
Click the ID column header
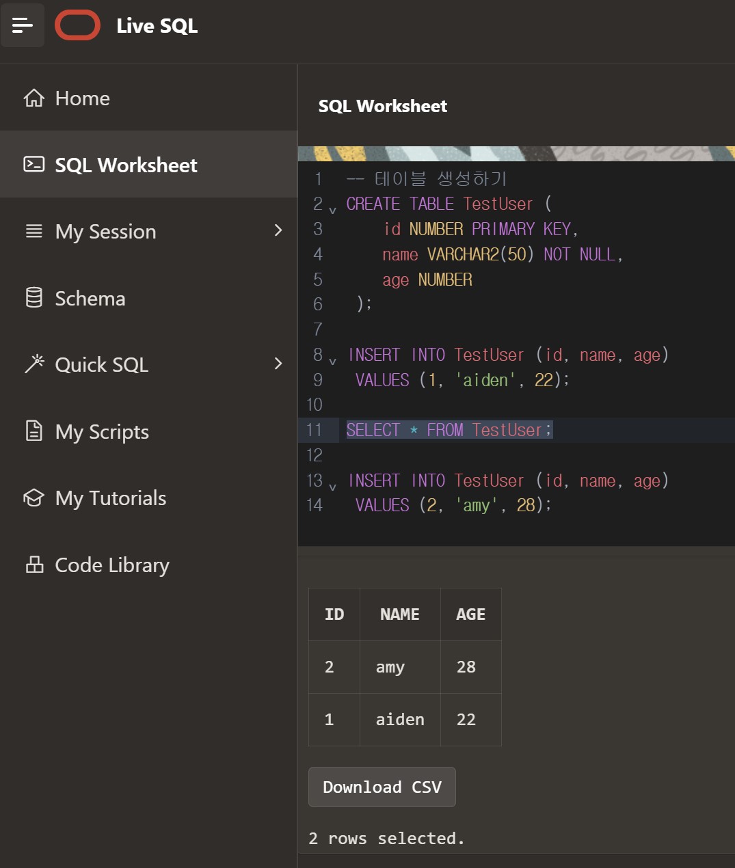[334, 614]
